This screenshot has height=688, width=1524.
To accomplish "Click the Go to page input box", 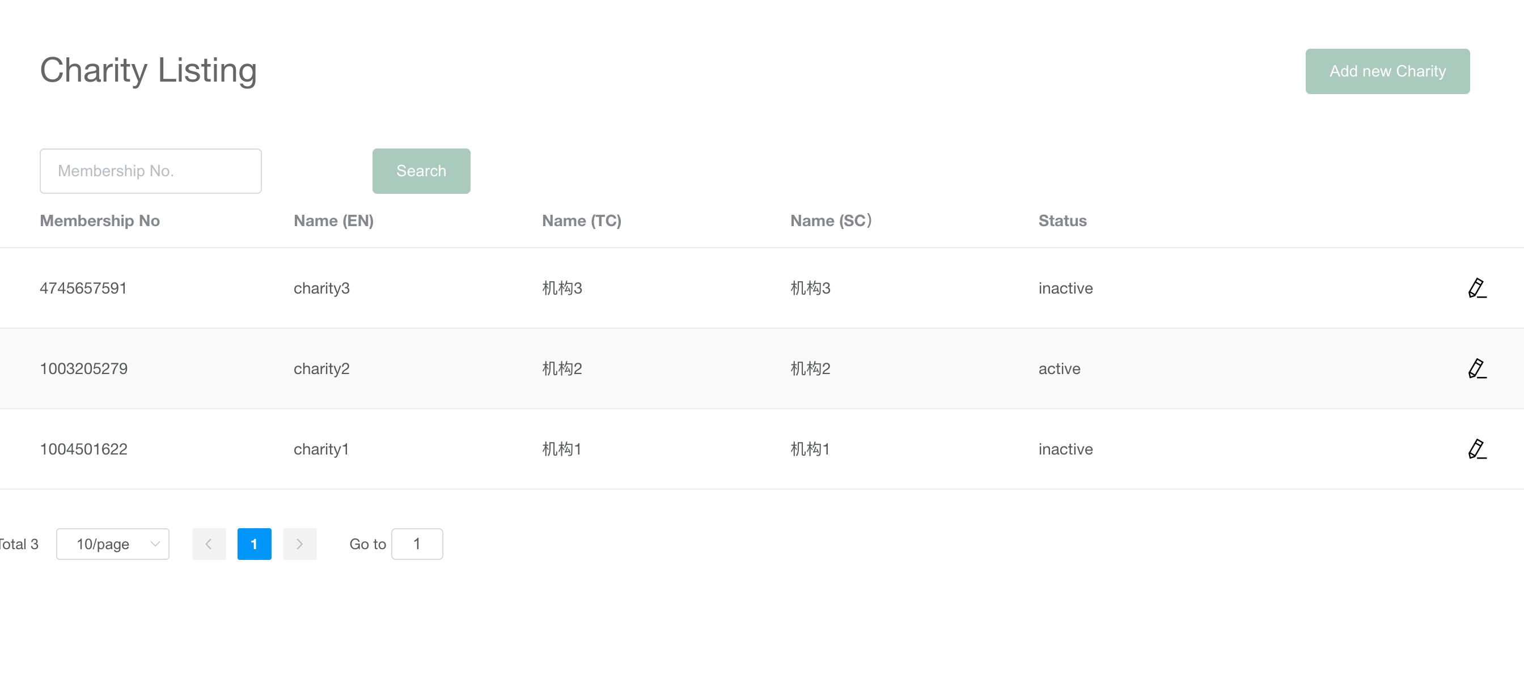I will click(x=417, y=543).
